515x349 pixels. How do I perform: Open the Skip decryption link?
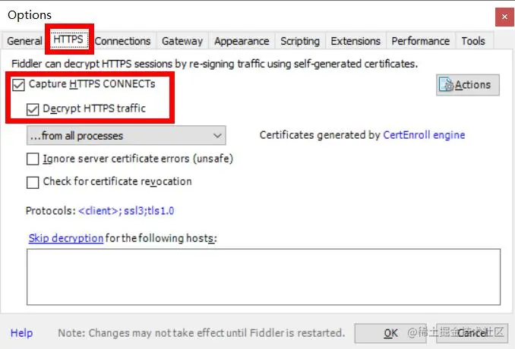click(x=65, y=238)
